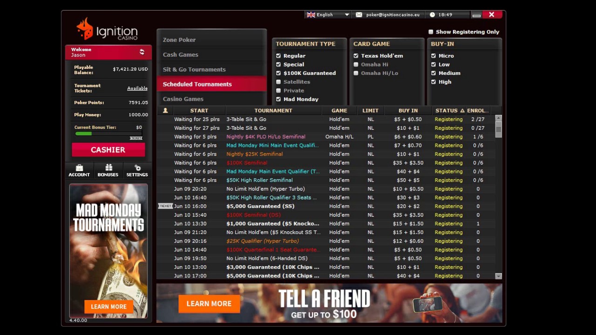This screenshot has width=596, height=335.
Task: Click the scroll down arrow of tournament list
Action: (x=499, y=276)
